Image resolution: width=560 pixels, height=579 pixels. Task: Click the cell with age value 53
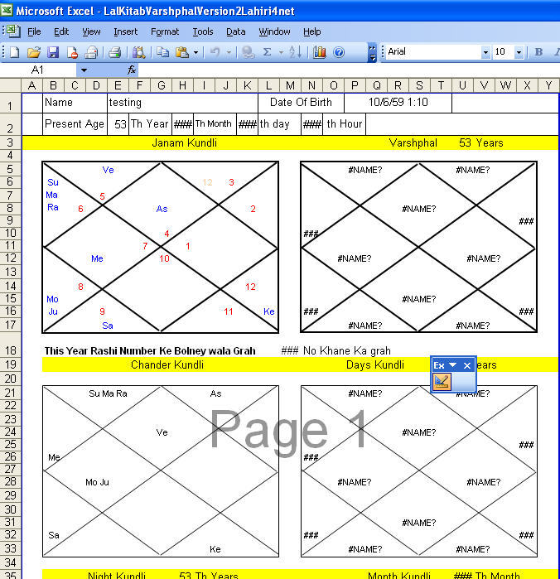118,124
